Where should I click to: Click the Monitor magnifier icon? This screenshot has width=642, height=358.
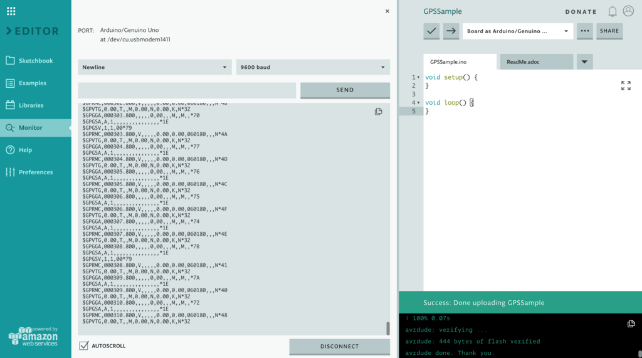pos(10,128)
